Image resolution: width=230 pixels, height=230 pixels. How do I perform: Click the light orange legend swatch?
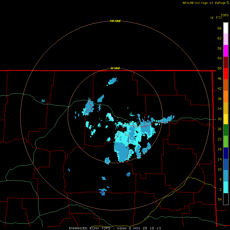pos(226,97)
